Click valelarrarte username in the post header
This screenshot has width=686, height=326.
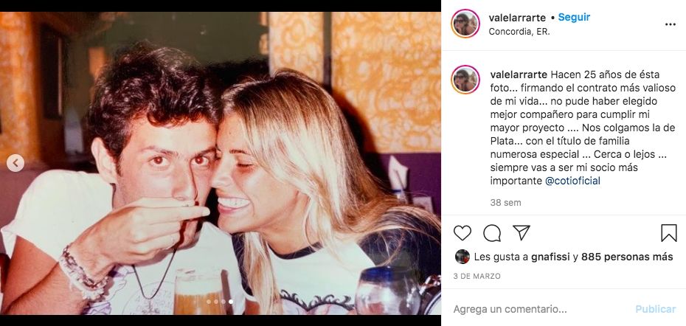point(516,17)
